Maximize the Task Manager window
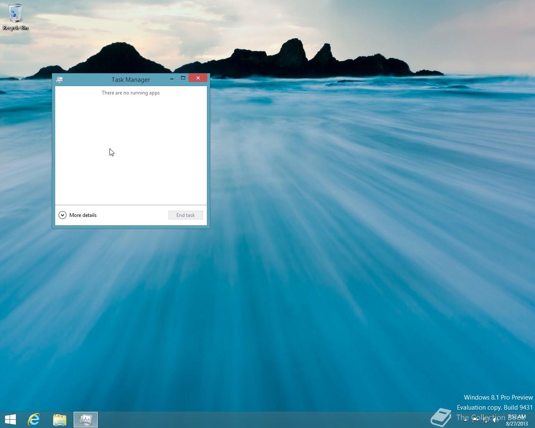This screenshot has height=428, width=535. click(183, 78)
